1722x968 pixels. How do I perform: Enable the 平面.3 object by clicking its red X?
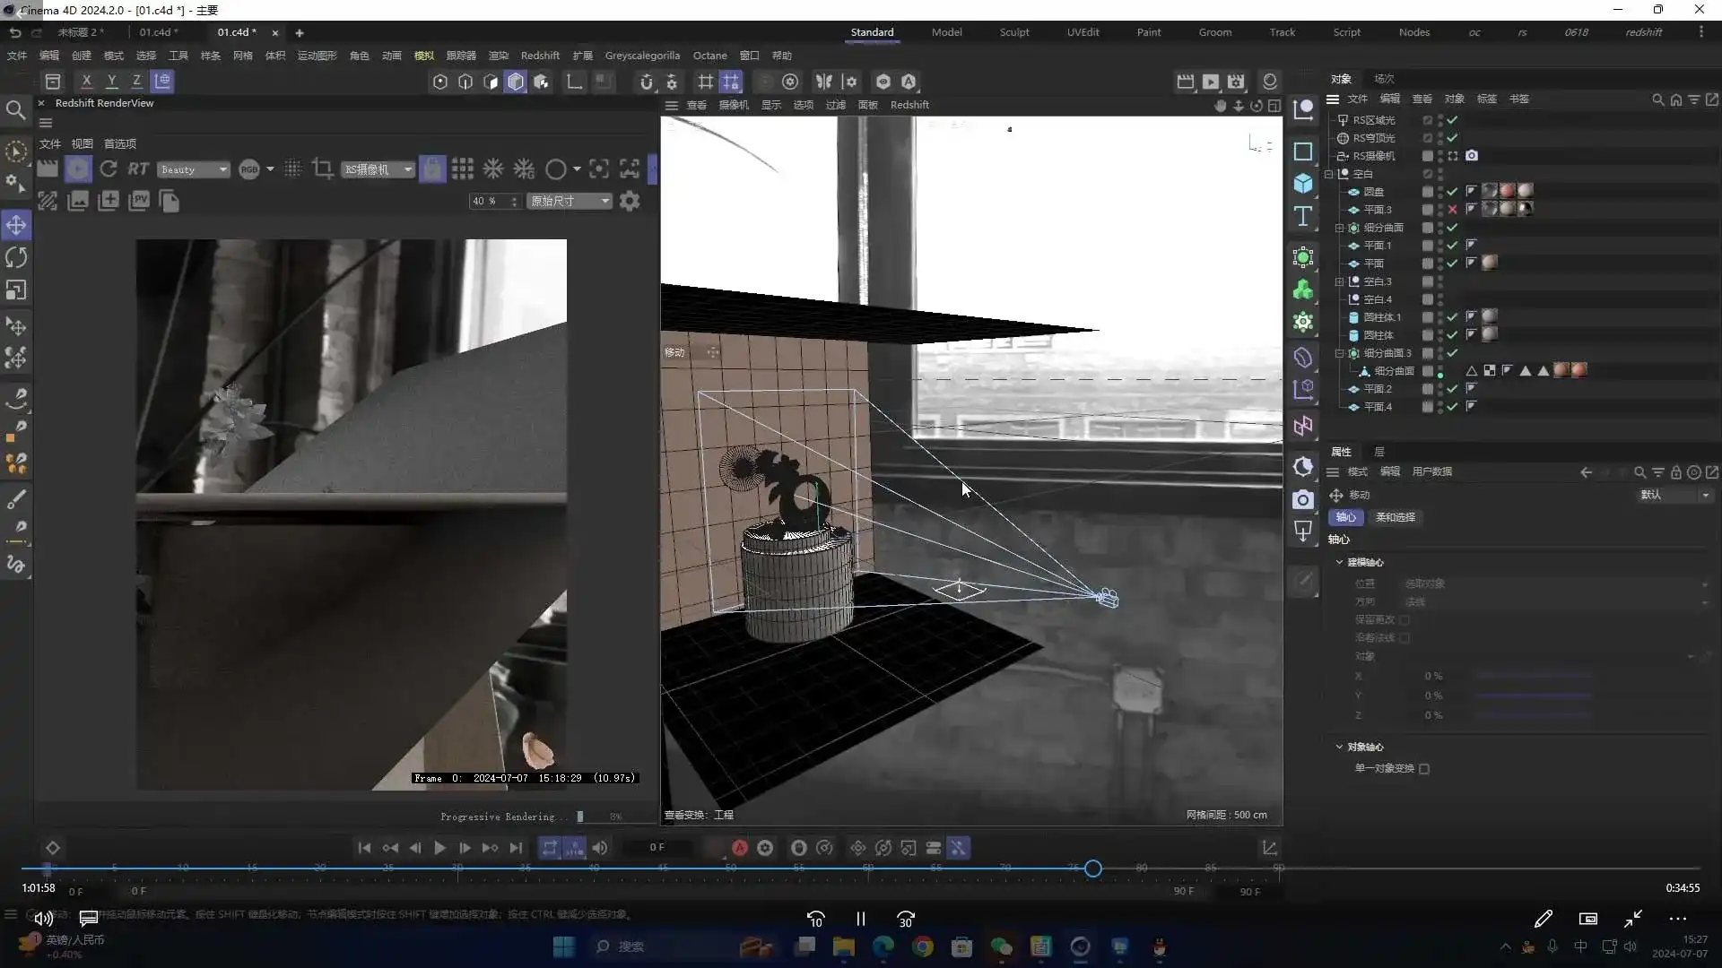coord(1452,209)
